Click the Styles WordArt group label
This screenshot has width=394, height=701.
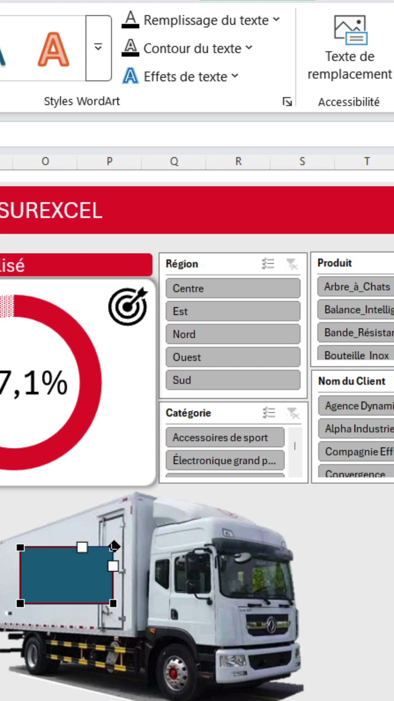pos(82,101)
